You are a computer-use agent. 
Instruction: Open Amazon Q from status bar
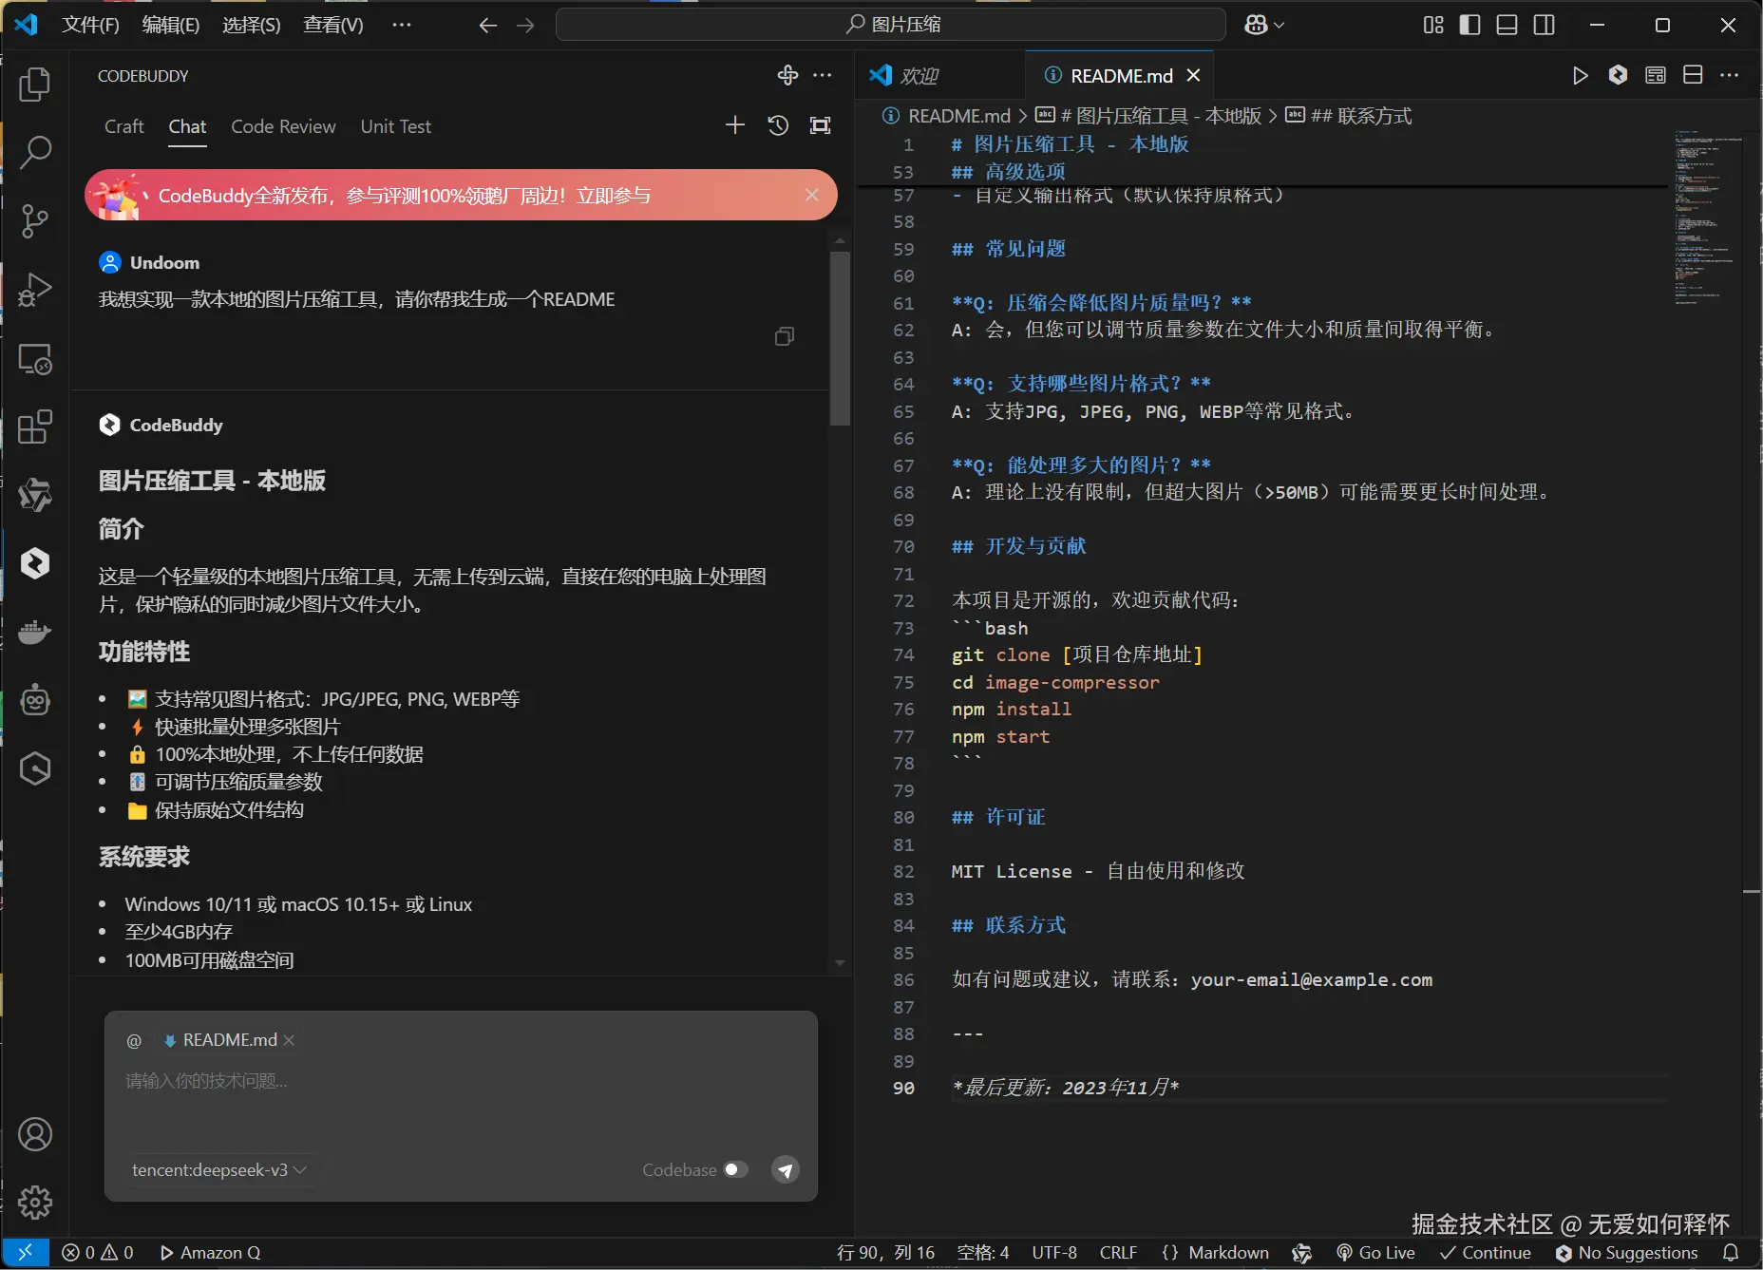(210, 1253)
